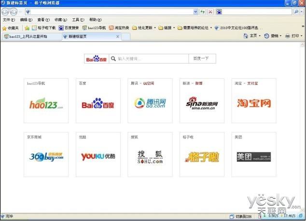Focus the address bar field
The width and height of the screenshot is (306, 221).
111,12
